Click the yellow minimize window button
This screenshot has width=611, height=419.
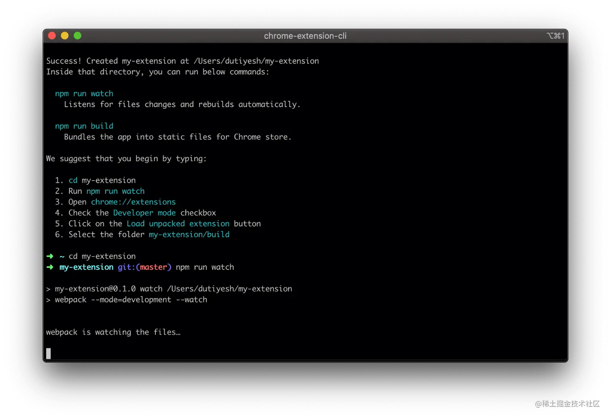[65, 36]
